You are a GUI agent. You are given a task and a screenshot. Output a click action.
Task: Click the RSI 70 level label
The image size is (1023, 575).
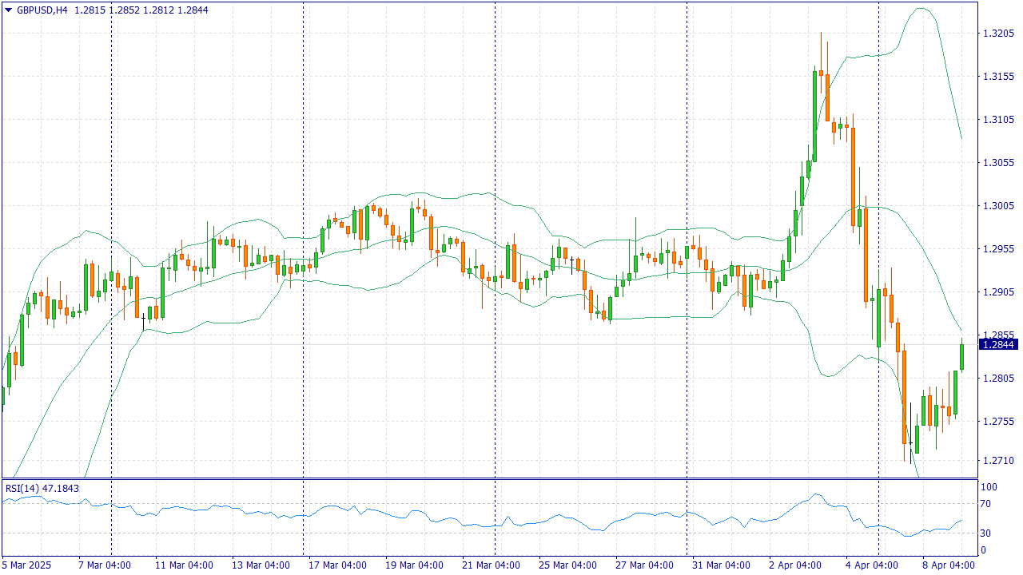pyautogui.click(x=986, y=504)
